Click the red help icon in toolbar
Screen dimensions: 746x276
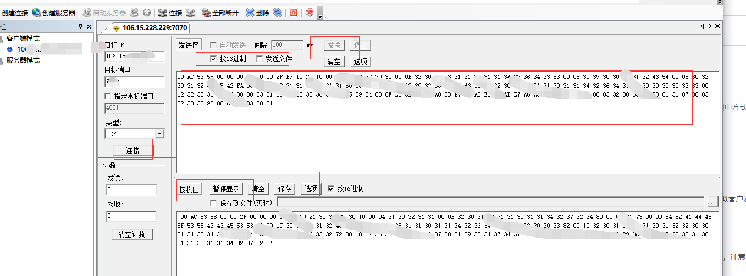[x=310, y=13]
